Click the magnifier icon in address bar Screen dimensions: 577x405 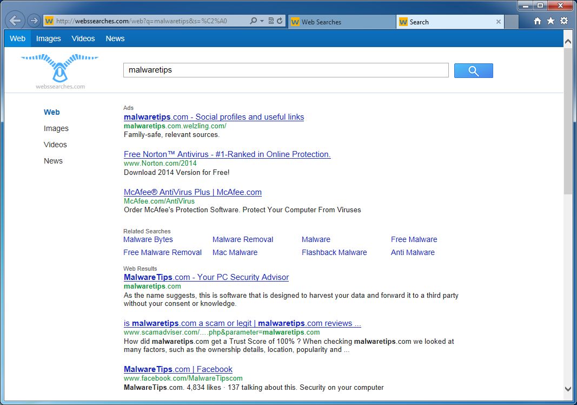pos(253,21)
